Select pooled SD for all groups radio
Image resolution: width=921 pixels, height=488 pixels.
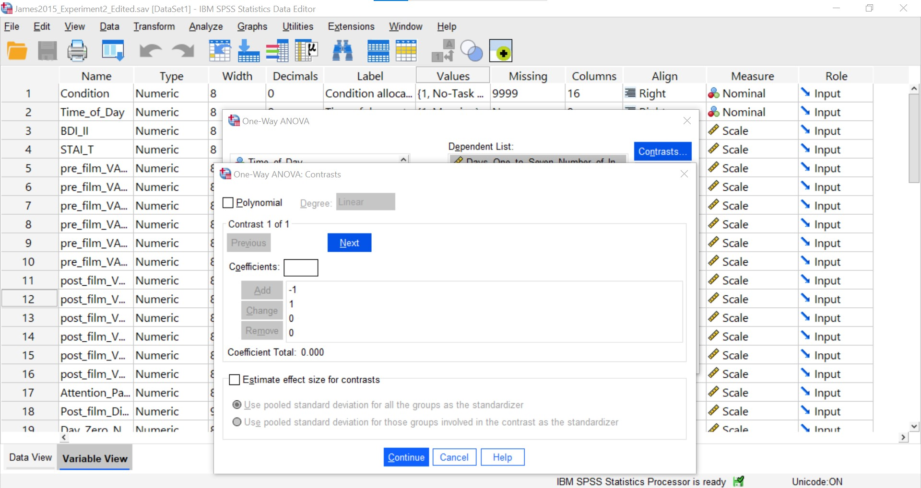pos(236,405)
